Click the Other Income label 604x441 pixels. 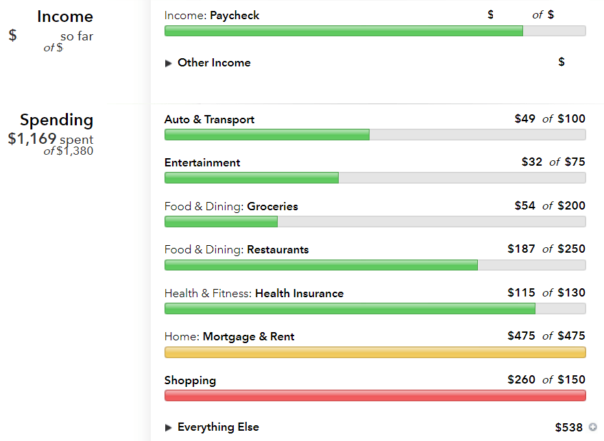214,63
